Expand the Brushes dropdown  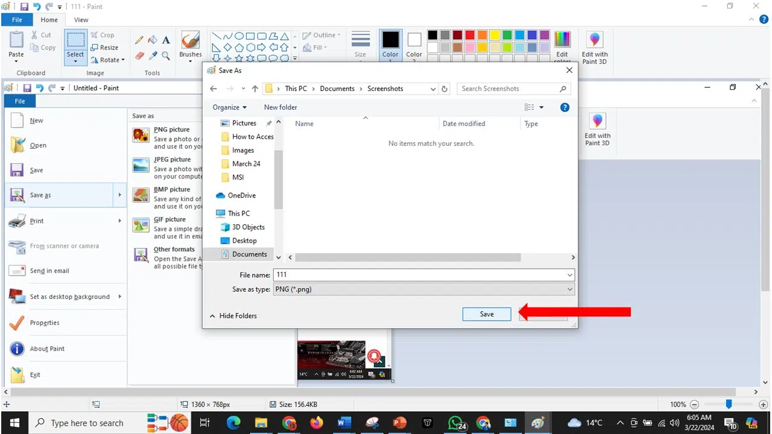[191, 61]
